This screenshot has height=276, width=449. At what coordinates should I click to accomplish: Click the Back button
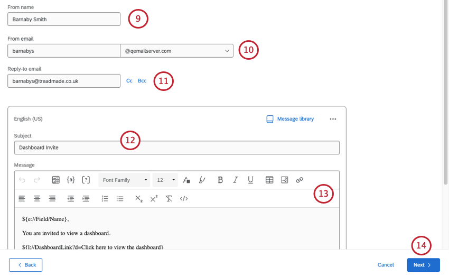(x=25, y=265)
